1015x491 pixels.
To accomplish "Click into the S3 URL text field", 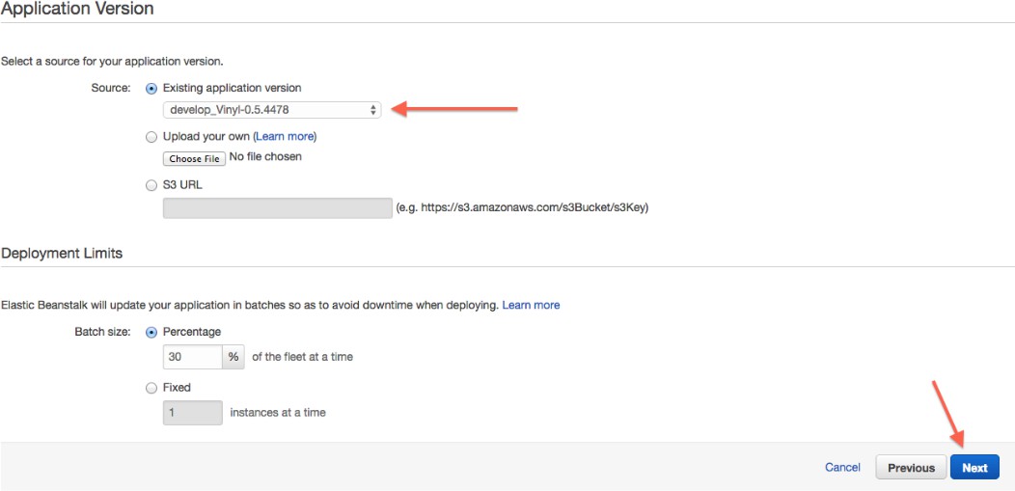I will (x=278, y=207).
